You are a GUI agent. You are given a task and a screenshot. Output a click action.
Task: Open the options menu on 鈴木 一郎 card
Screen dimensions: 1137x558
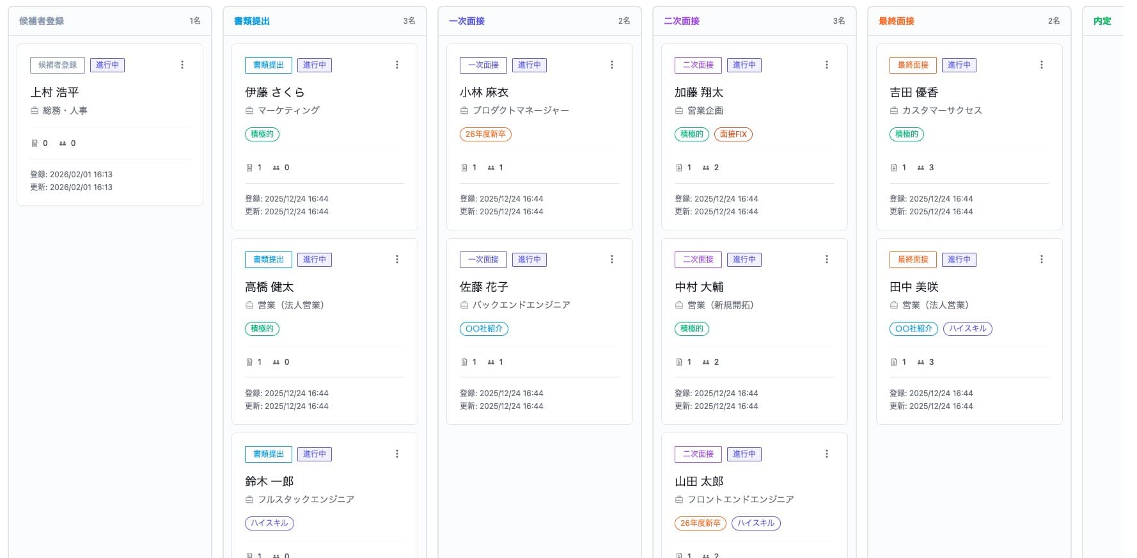(397, 454)
